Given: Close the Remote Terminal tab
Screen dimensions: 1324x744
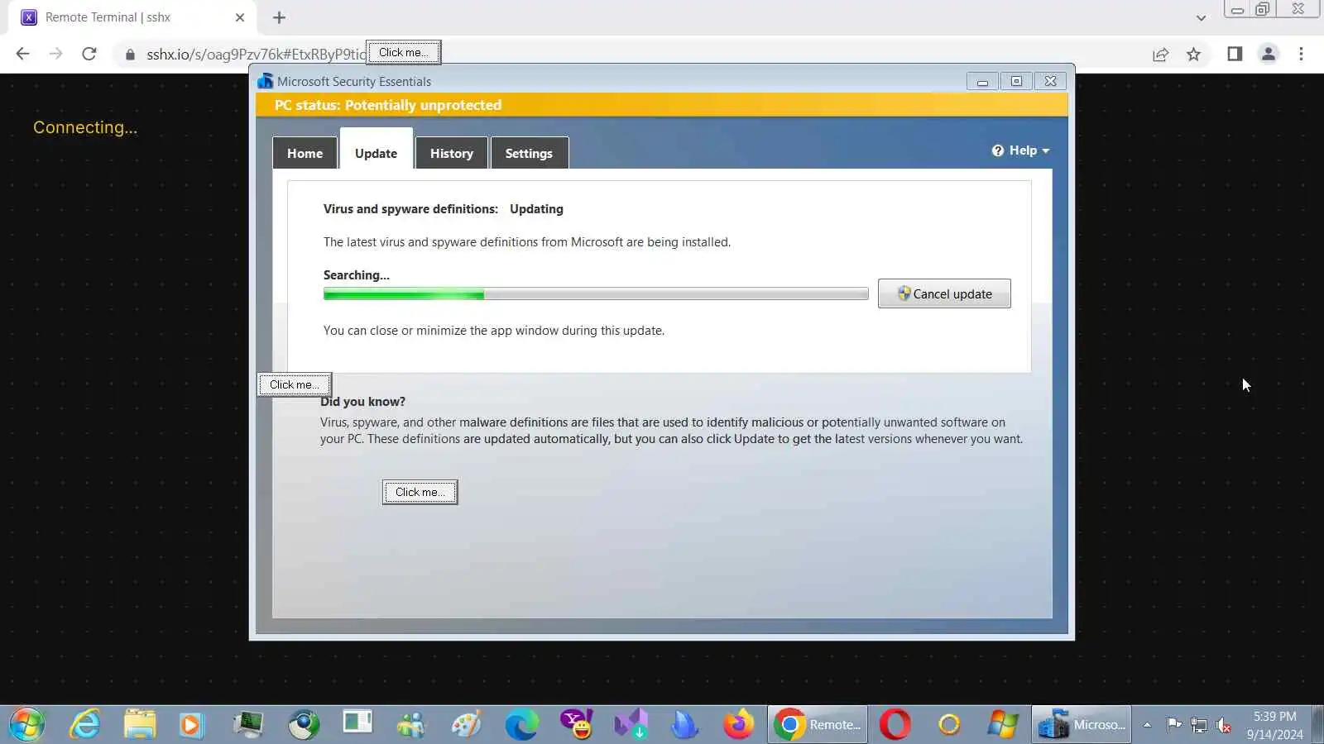Looking at the screenshot, I should tap(240, 17).
